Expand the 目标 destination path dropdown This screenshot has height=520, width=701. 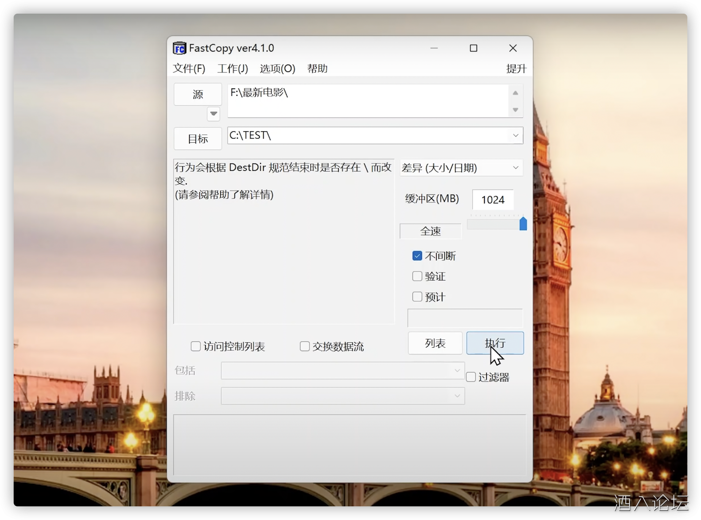point(515,136)
